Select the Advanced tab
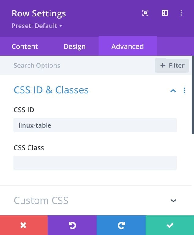 point(127,46)
